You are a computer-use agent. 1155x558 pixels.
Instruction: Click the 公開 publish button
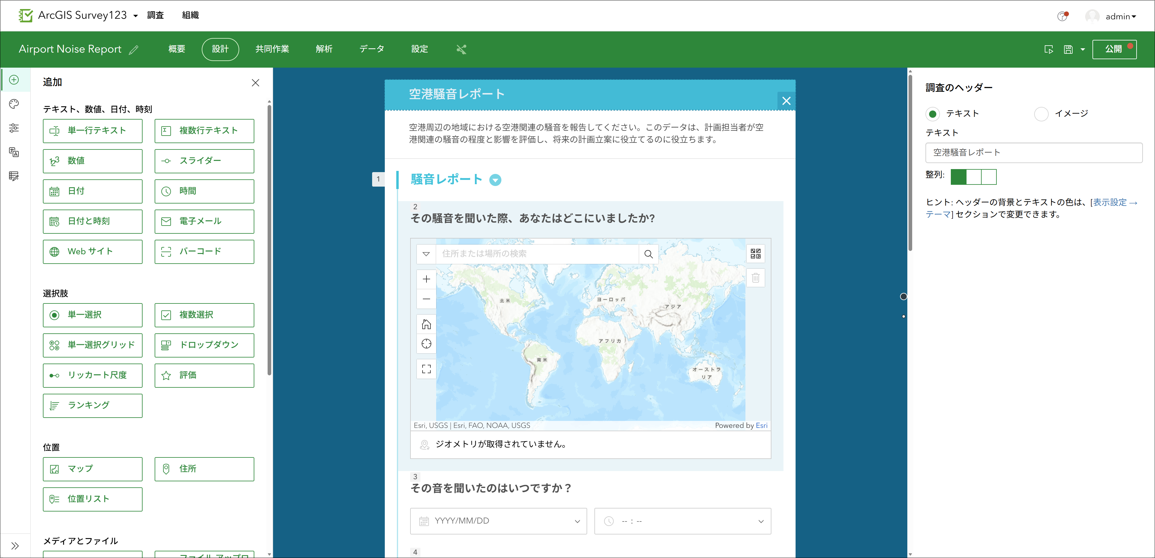pyautogui.click(x=1113, y=49)
